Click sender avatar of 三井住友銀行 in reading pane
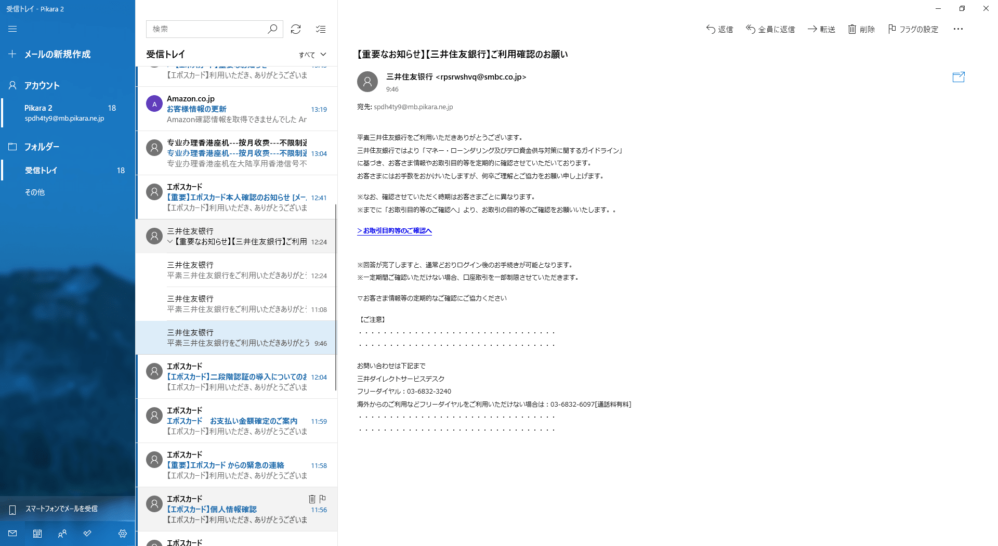Image resolution: width=998 pixels, height=546 pixels. 367,82
